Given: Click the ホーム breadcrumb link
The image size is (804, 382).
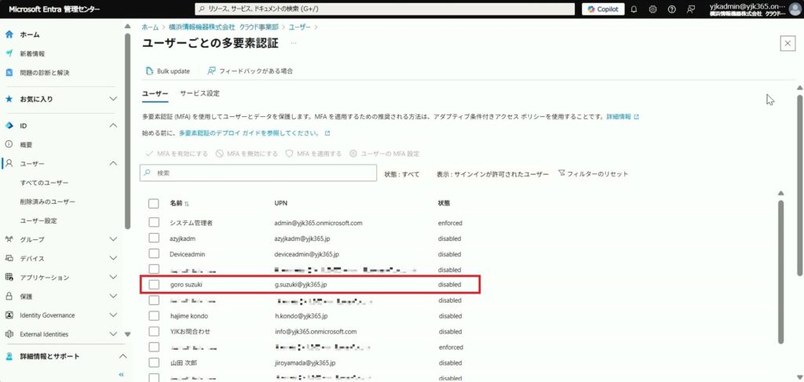Looking at the screenshot, I should (x=150, y=26).
